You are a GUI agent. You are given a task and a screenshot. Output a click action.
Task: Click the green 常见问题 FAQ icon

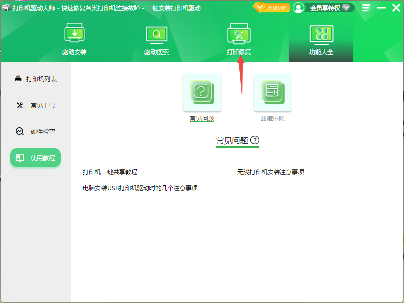[x=202, y=92]
